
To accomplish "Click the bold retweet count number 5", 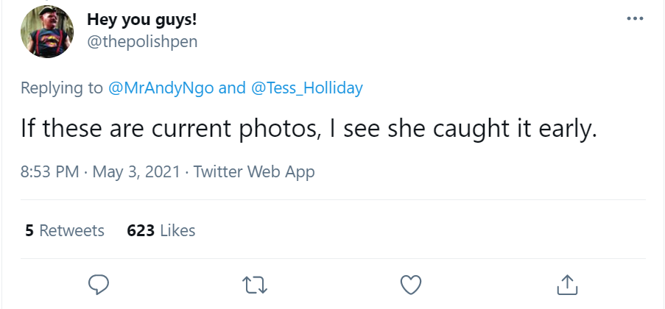I will 29,230.
